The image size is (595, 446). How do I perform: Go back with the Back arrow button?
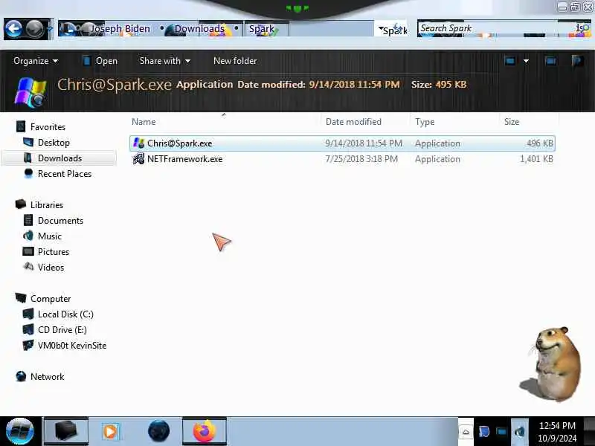[13, 29]
